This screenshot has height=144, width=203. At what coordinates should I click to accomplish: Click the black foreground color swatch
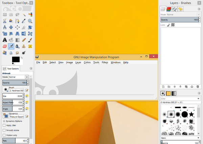tap(16, 59)
